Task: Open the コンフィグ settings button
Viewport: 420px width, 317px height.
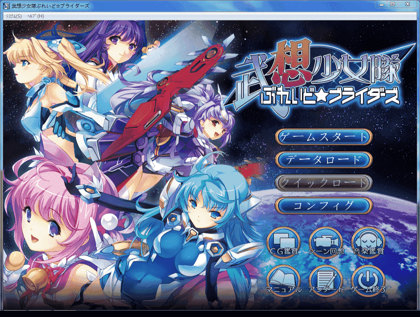Action: click(323, 205)
